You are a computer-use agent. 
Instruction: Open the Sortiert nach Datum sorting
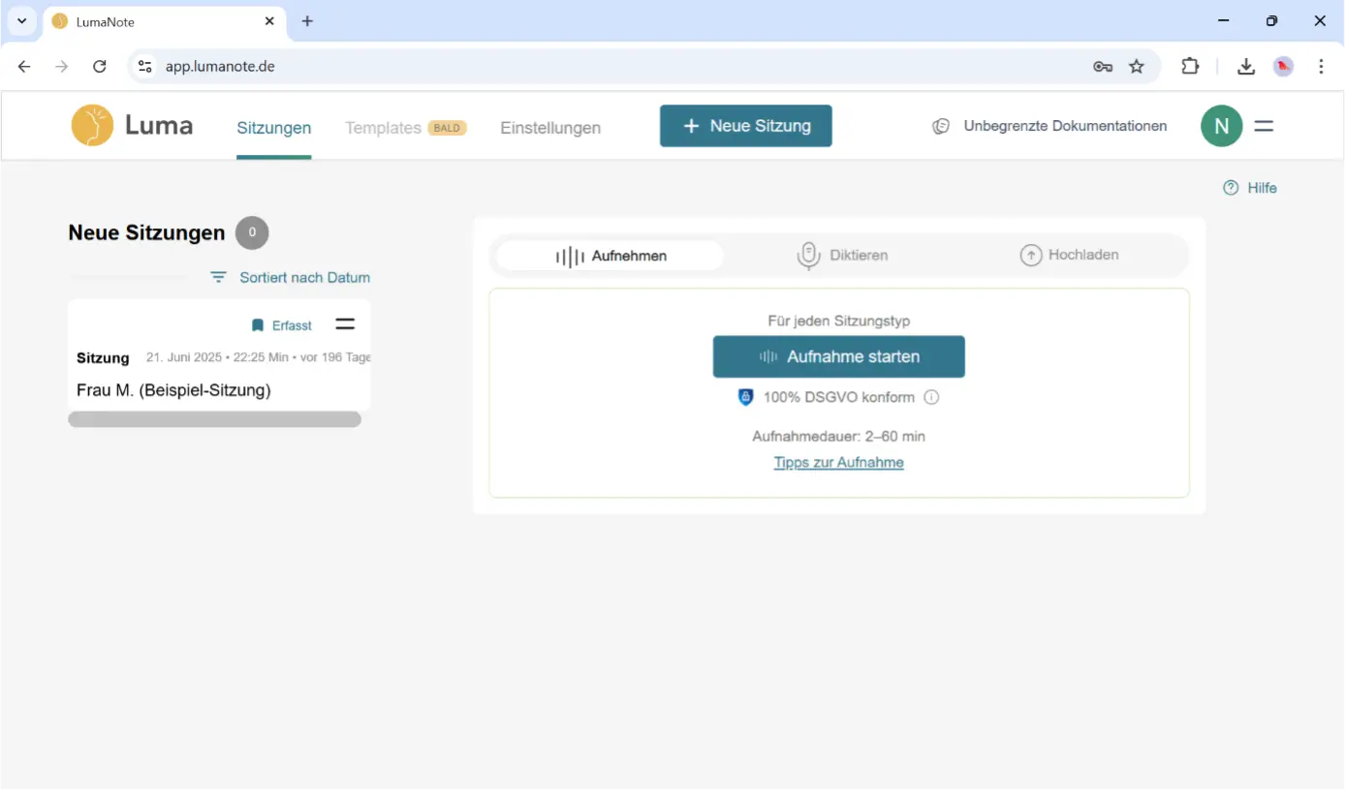(x=291, y=278)
